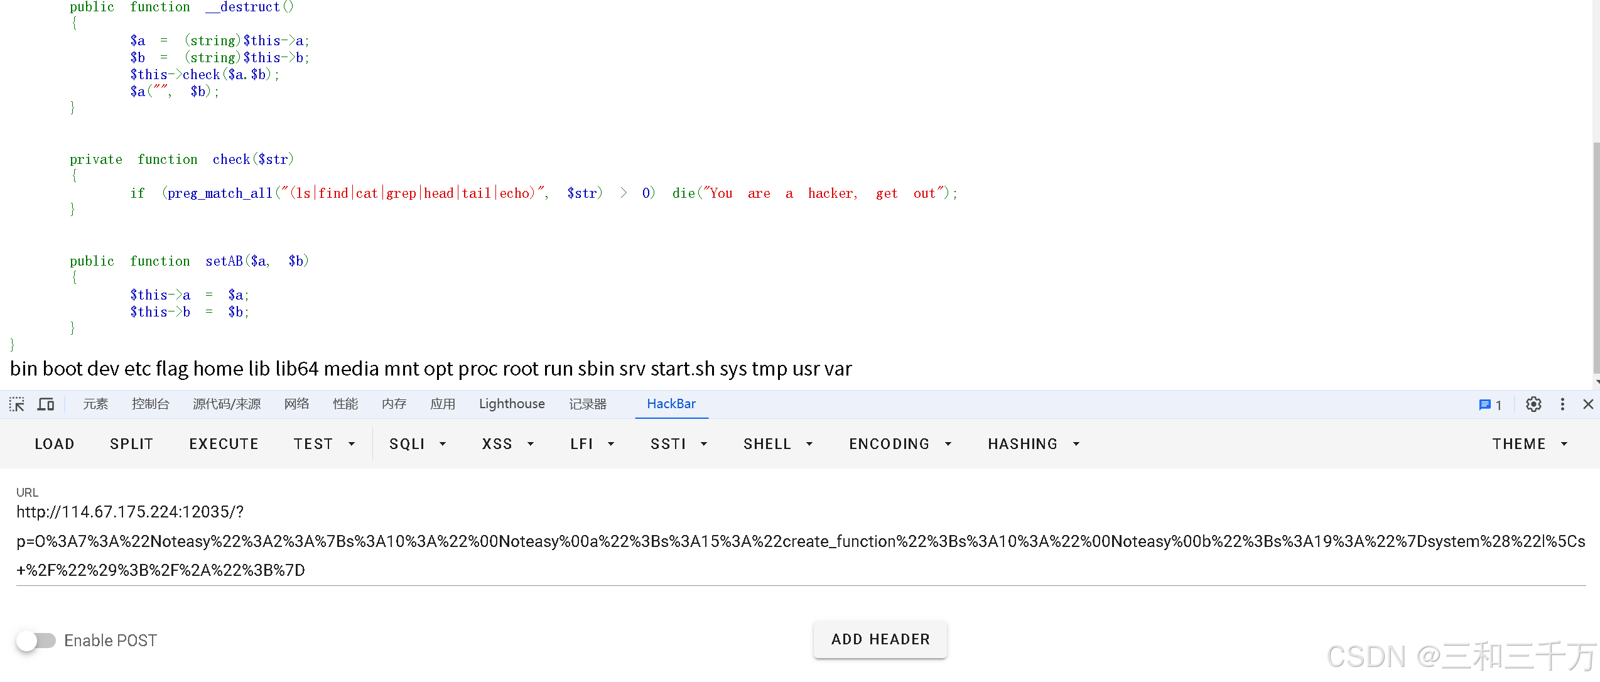1600x682 pixels.
Task: Open DevTools three-dot more menu
Action: tap(1562, 404)
